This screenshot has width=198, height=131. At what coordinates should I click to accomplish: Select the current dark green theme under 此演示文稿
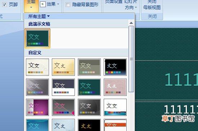(37, 38)
